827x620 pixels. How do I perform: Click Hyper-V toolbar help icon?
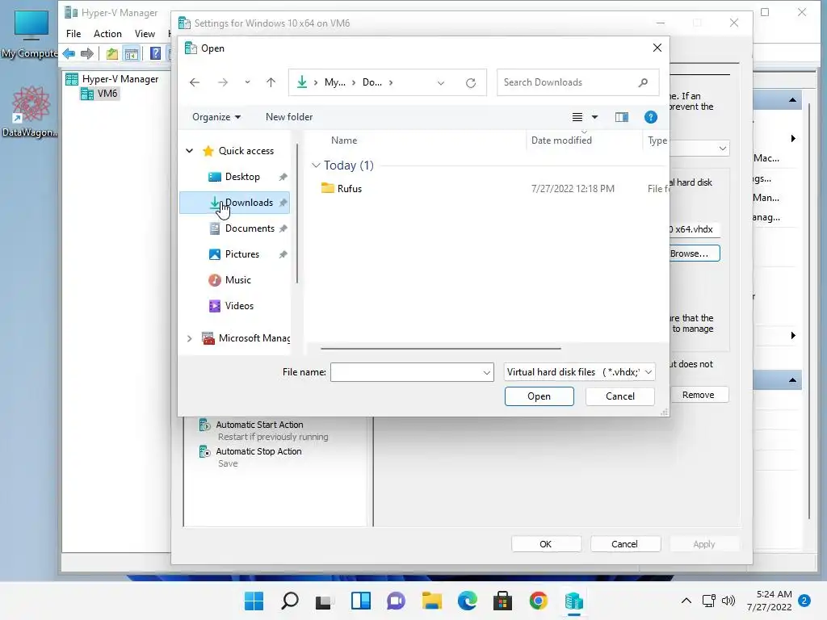(156, 53)
